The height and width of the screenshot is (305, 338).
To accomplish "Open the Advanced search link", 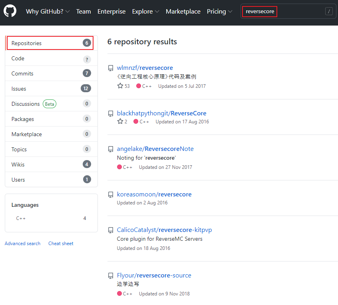I will 23,244.
